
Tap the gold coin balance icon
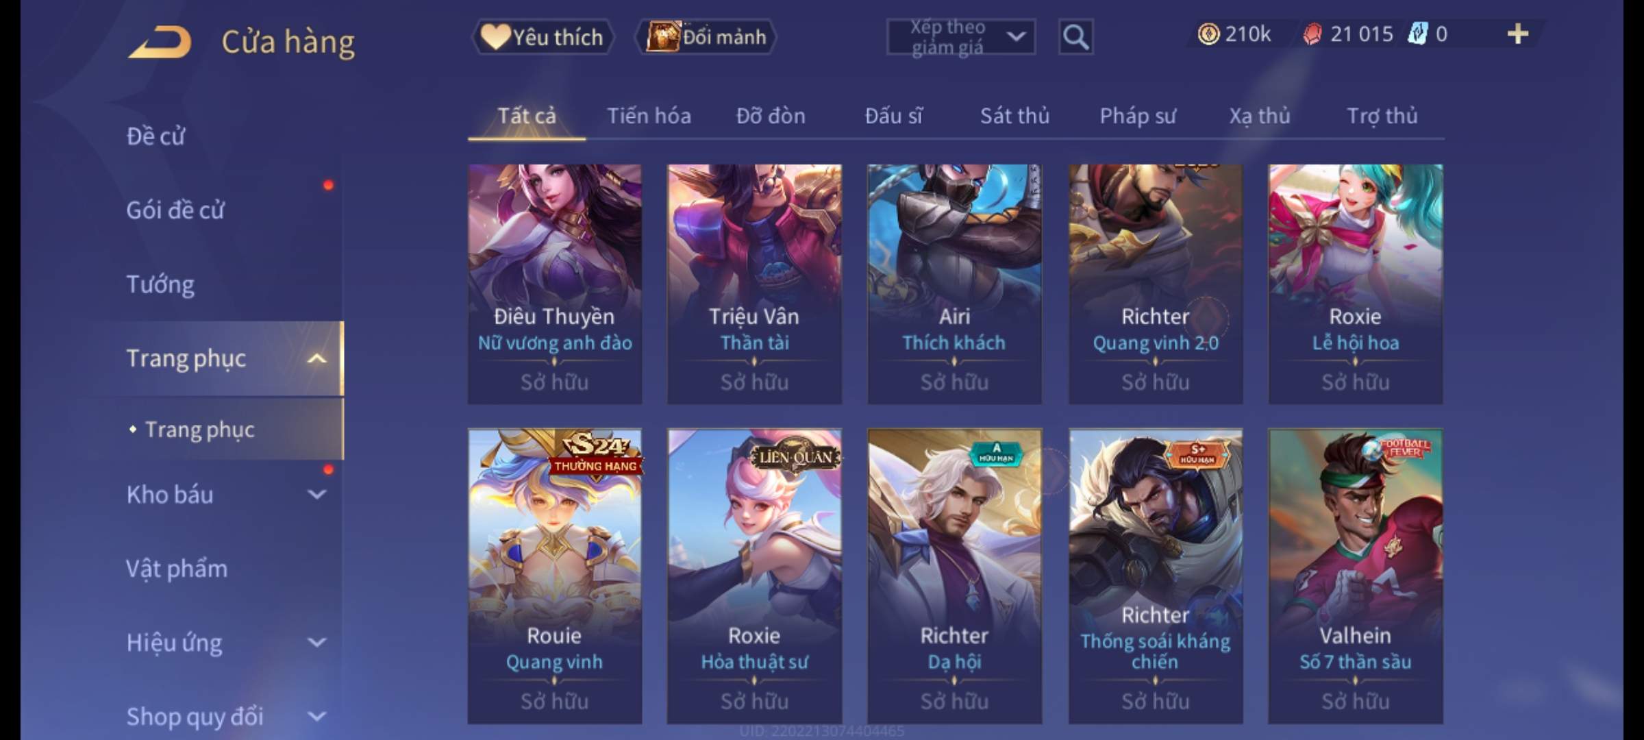click(1208, 34)
